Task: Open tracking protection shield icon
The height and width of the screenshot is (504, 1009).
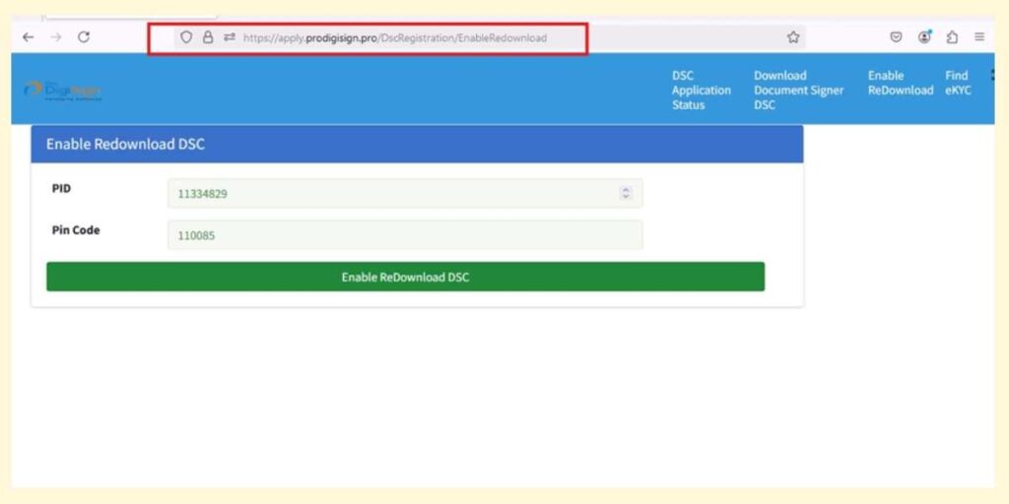Action: pyautogui.click(x=186, y=37)
